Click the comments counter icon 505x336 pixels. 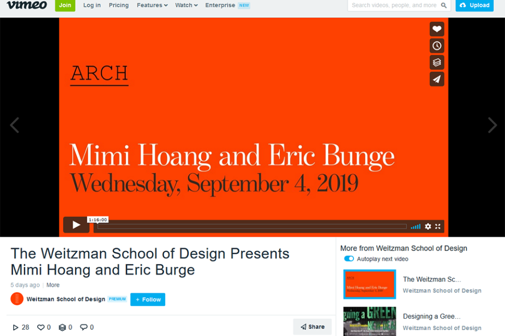coord(84,328)
